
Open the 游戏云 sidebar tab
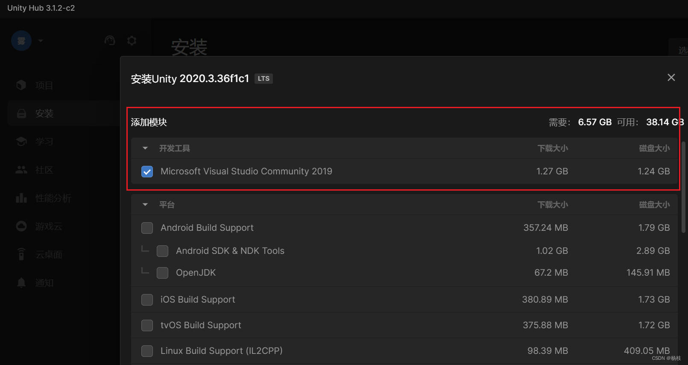point(49,227)
